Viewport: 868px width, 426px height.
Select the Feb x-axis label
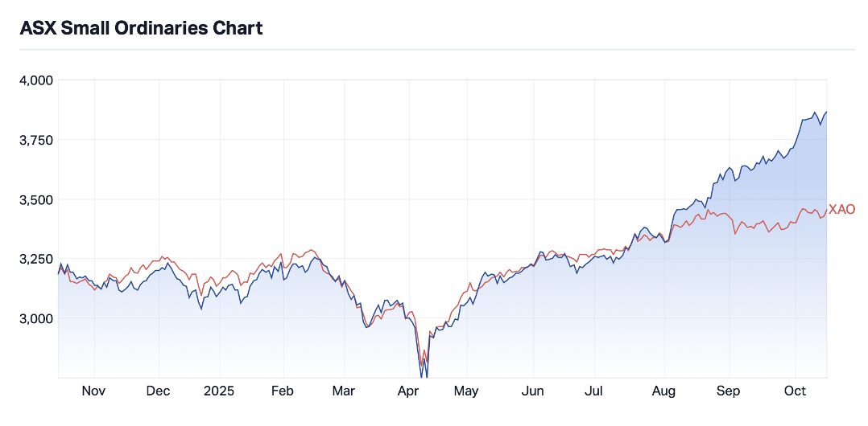coord(283,391)
